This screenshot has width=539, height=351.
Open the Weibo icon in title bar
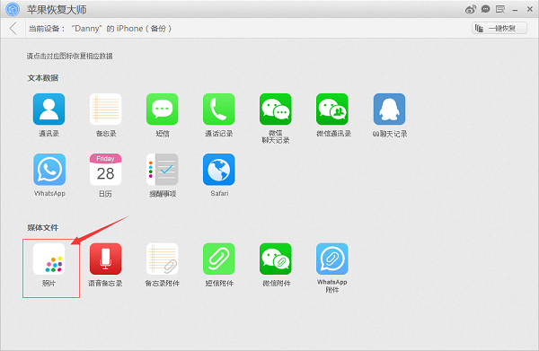(x=470, y=9)
